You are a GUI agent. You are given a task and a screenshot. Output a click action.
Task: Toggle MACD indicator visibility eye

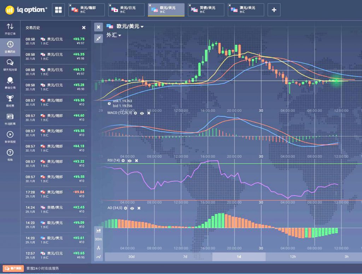142,113
